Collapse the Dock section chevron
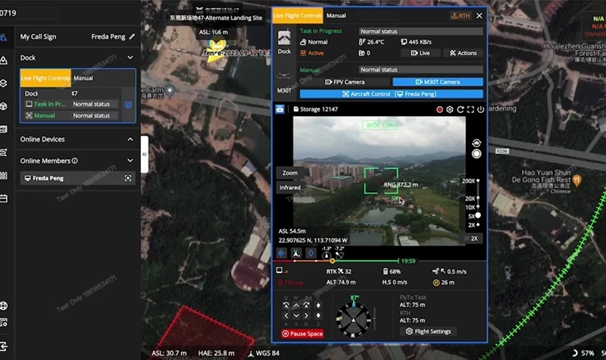Screen dimensions: 606x360 click(x=130, y=58)
